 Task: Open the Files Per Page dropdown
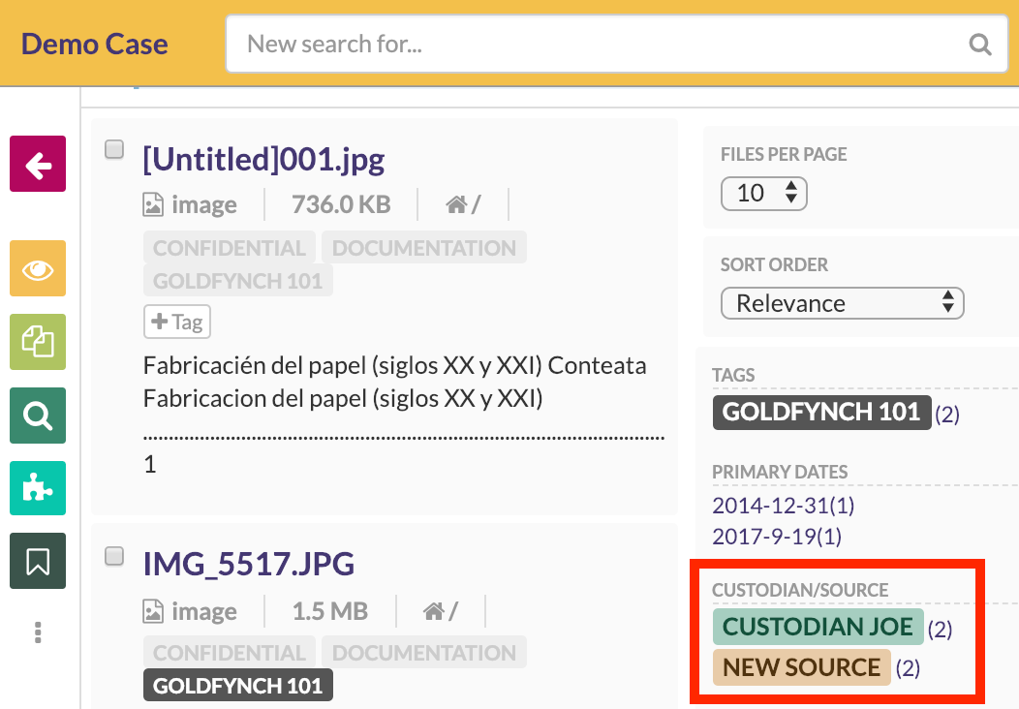point(763,194)
